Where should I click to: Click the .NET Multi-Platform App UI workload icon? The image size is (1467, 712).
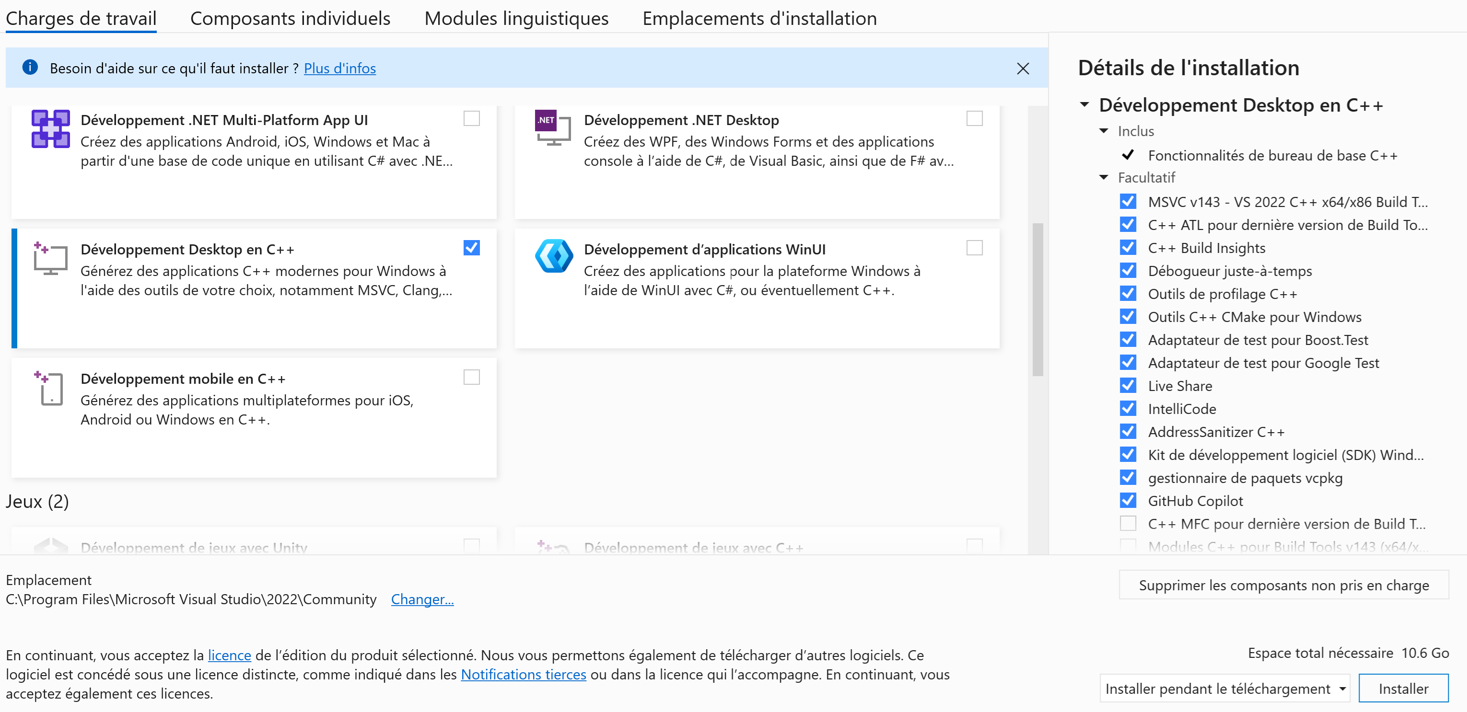[50, 128]
